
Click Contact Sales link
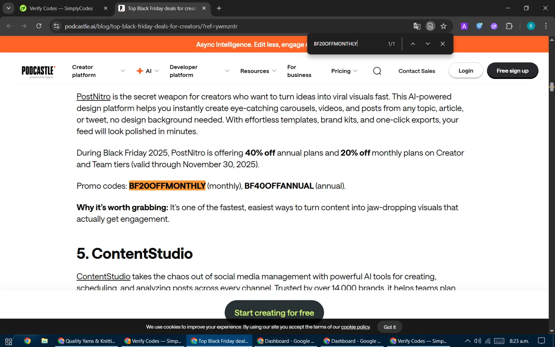point(417,71)
